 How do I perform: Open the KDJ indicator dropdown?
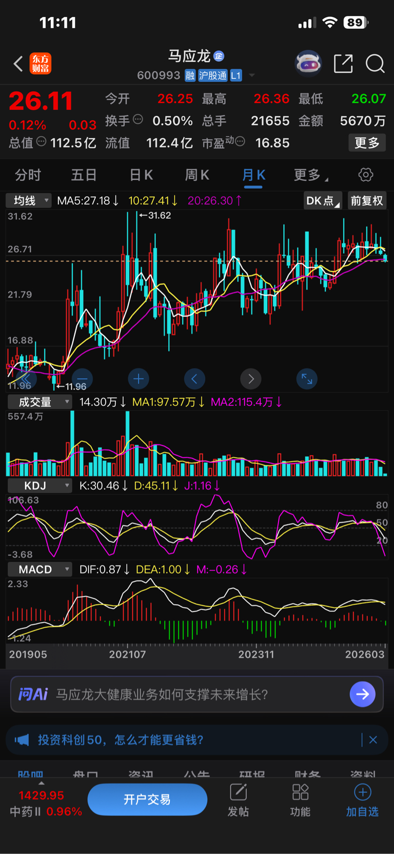(x=40, y=486)
